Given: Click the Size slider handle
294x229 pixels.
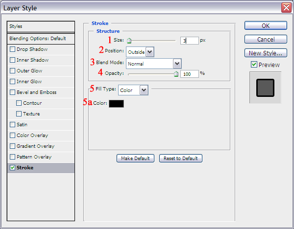Looking at the screenshot, I should point(129,41).
